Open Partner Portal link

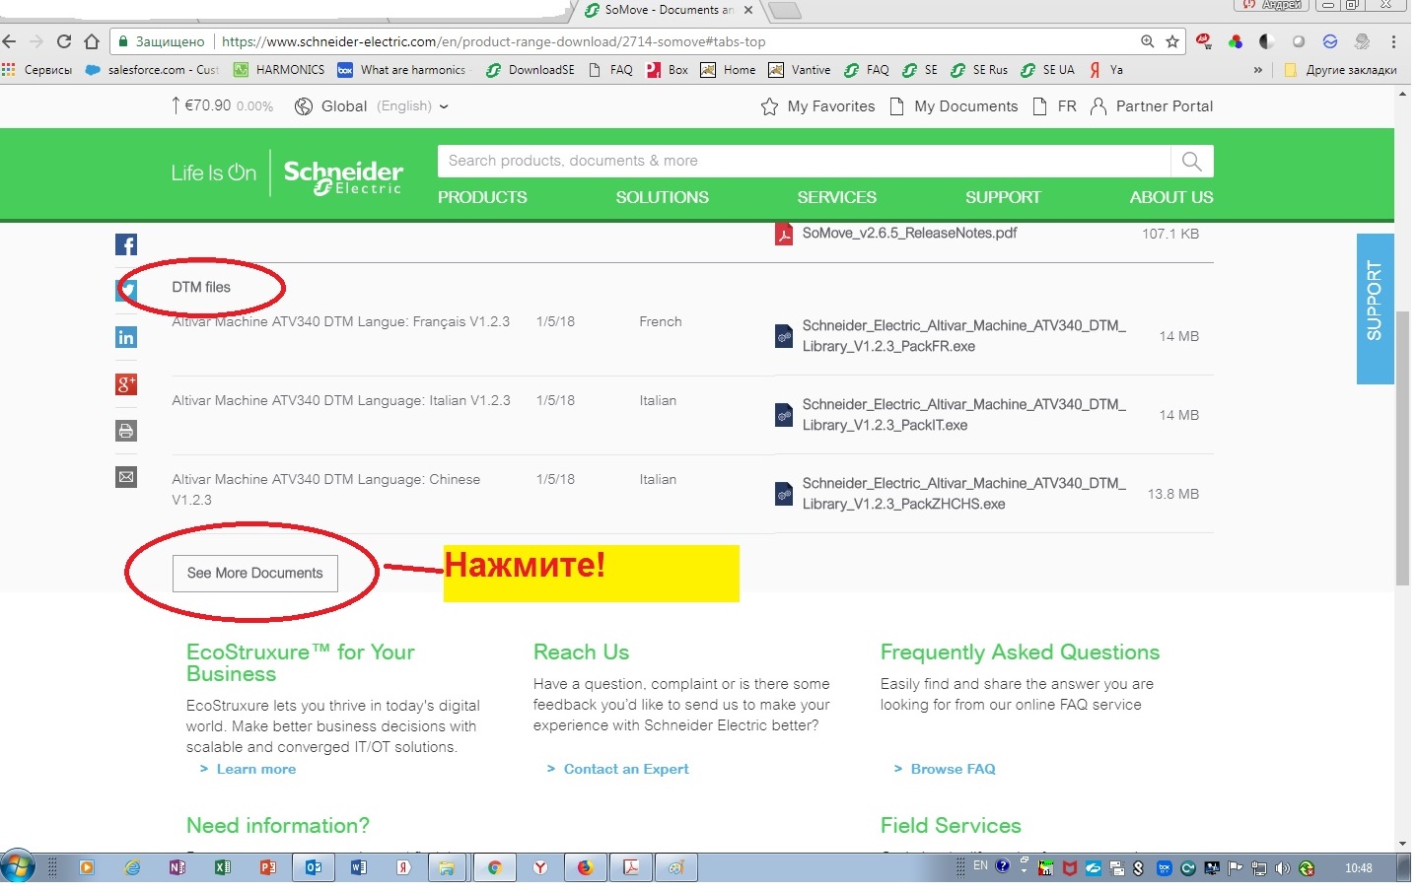point(1152,106)
